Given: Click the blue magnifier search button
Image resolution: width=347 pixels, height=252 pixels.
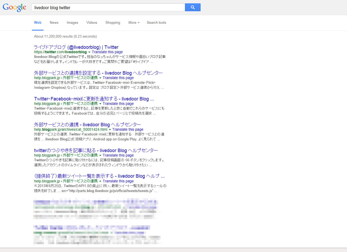Looking at the screenshot, I should [193, 7].
